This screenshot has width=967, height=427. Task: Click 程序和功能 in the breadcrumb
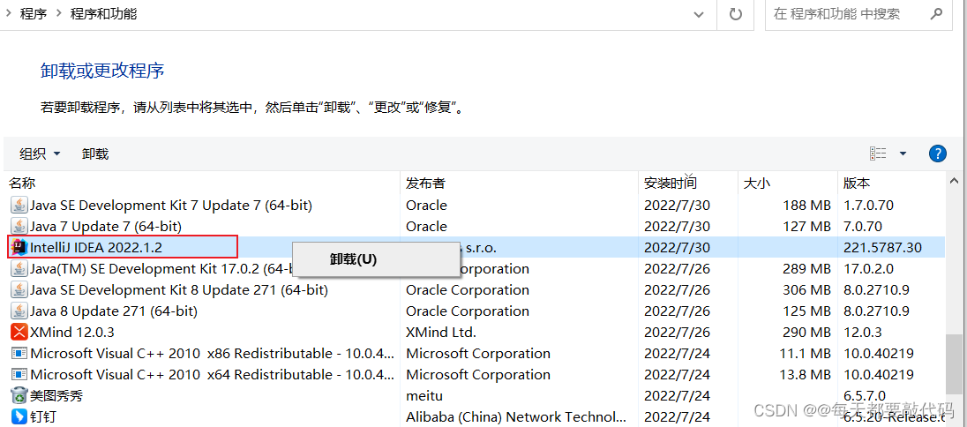pyautogui.click(x=103, y=13)
